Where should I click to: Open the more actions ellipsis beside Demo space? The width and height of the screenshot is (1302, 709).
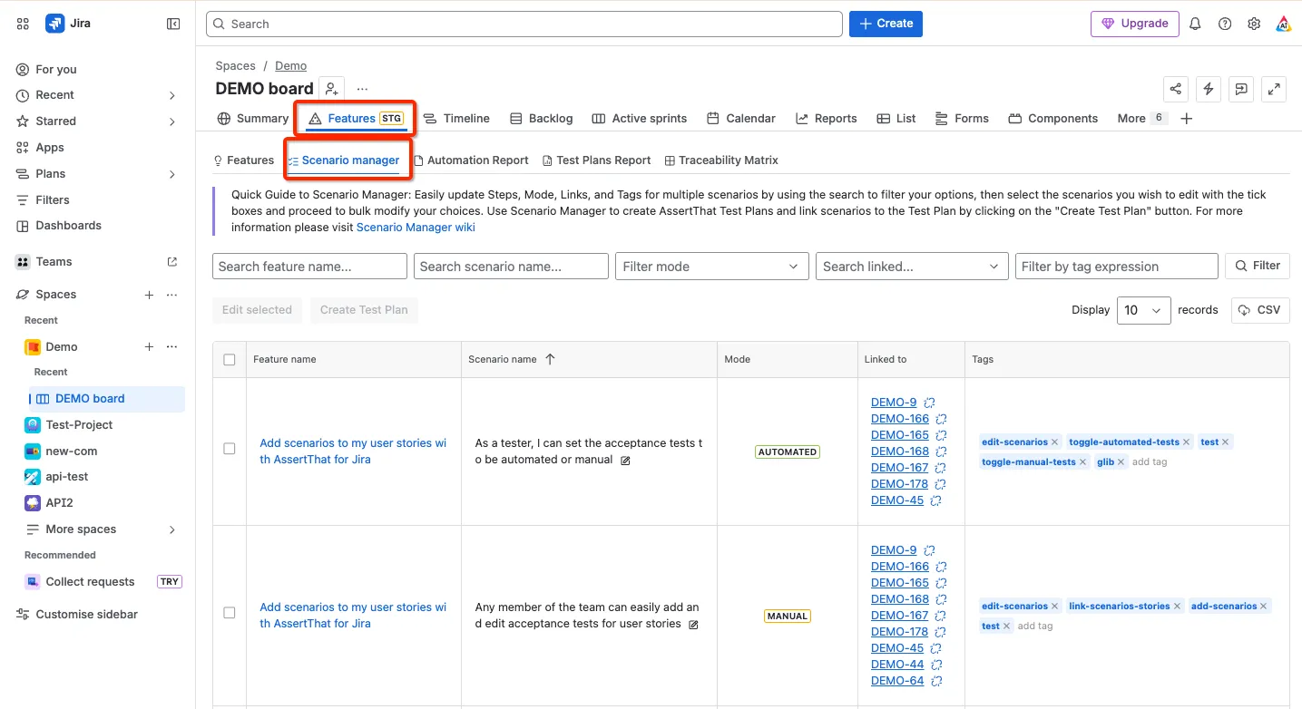[171, 346]
